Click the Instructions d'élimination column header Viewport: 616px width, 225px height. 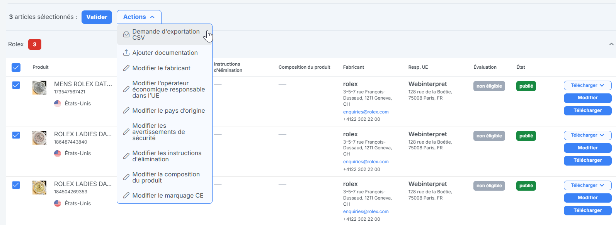tap(228, 67)
